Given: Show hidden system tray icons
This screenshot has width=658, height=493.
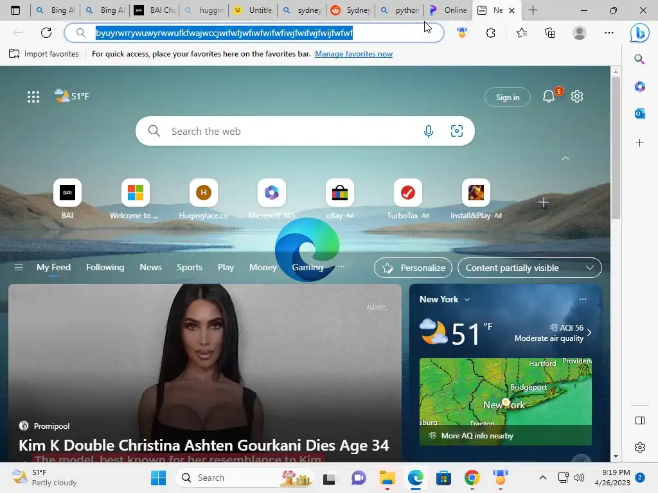Looking at the screenshot, I should point(542,478).
